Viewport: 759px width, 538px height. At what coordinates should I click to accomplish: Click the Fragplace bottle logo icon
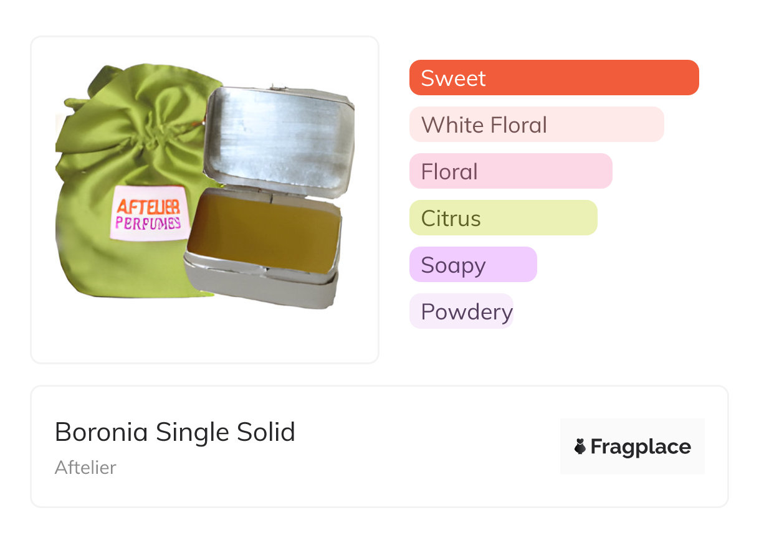pyautogui.click(x=580, y=446)
